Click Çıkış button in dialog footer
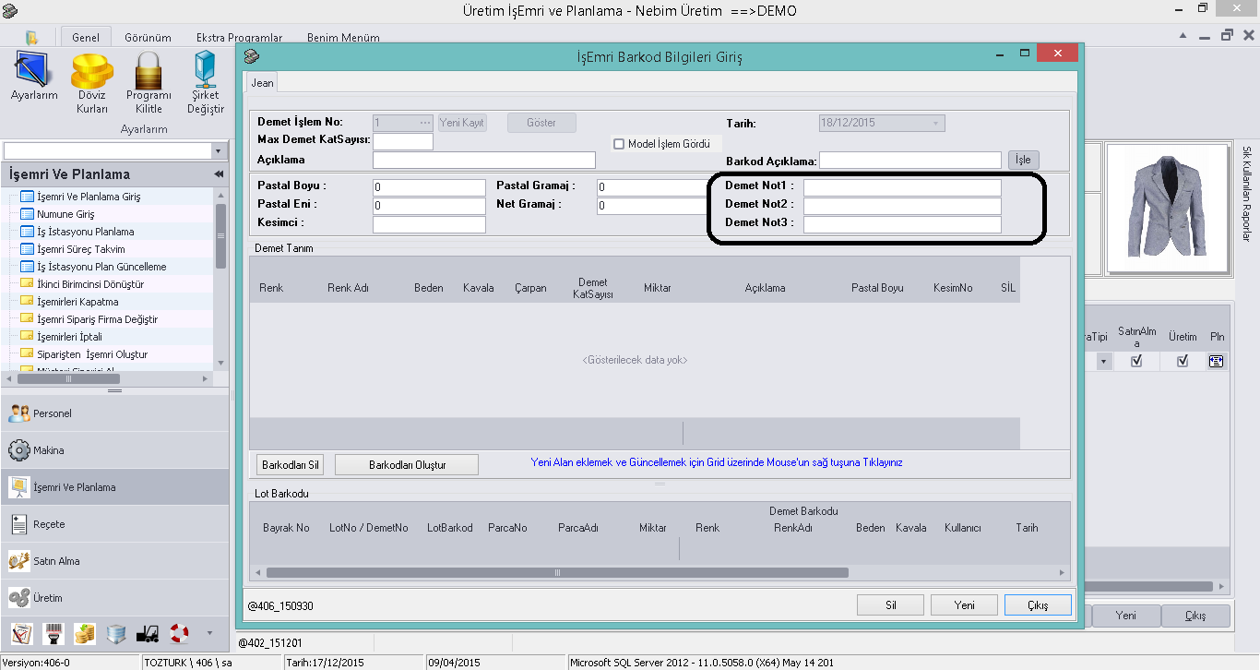Image resolution: width=1260 pixels, height=670 pixels. [1039, 605]
